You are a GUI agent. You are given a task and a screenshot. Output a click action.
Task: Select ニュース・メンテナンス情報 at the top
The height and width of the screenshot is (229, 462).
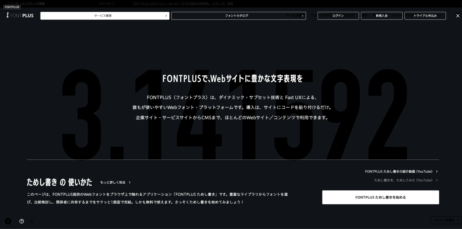(x=25, y=3)
